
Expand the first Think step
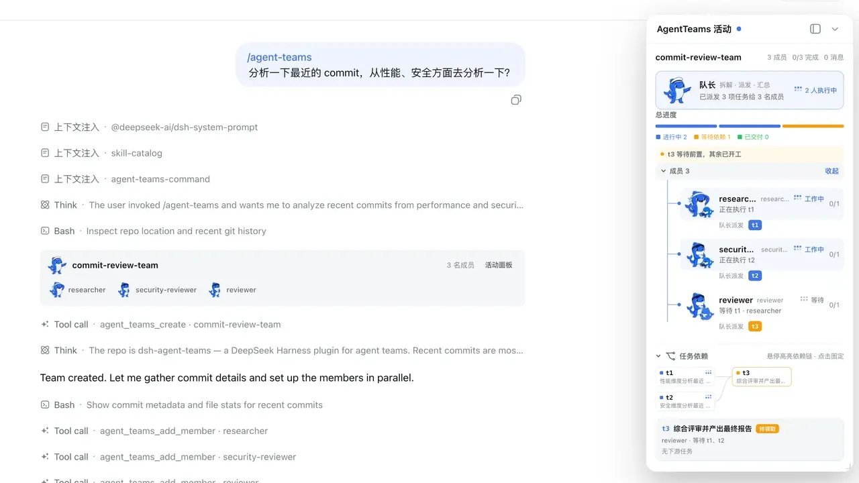click(x=283, y=205)
